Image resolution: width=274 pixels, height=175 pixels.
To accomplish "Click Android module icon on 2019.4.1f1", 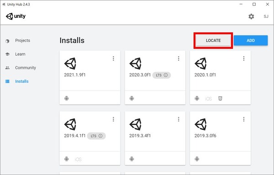I will tap(67, 159).
